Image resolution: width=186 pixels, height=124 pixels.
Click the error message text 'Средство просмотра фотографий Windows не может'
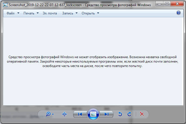click(x=49, y=57)
